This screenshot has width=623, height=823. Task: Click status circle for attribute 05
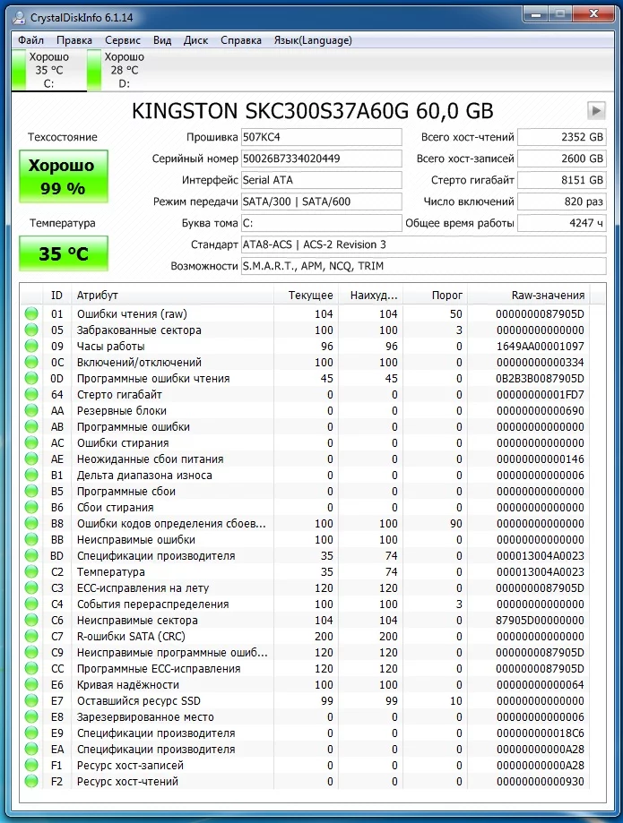(x=31, y=330)
